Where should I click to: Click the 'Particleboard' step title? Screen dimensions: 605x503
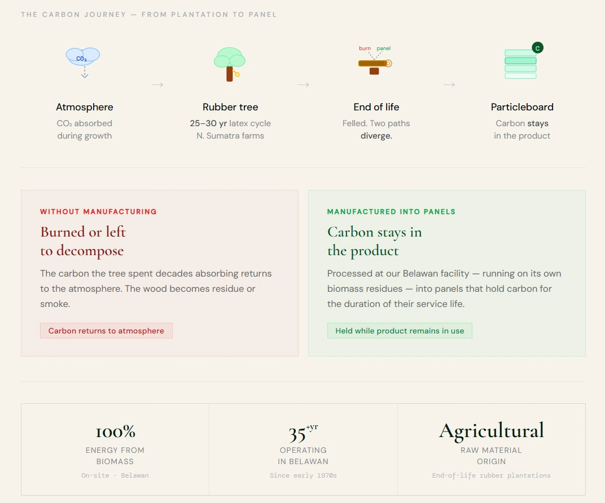522,107
